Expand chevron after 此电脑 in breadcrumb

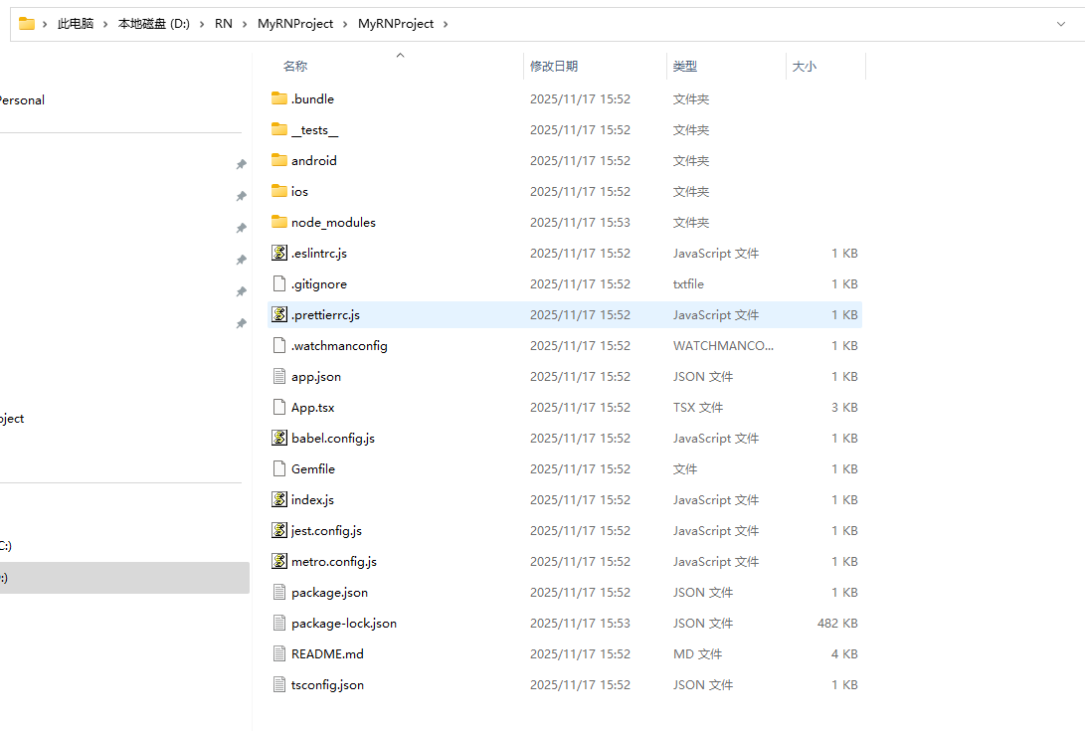pos(105,24)
